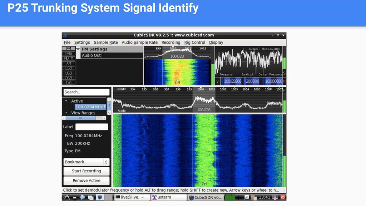The image size is (366, 206).
Task: Click the Center Frequency value 100000000
Action: (x=273, y=81)
